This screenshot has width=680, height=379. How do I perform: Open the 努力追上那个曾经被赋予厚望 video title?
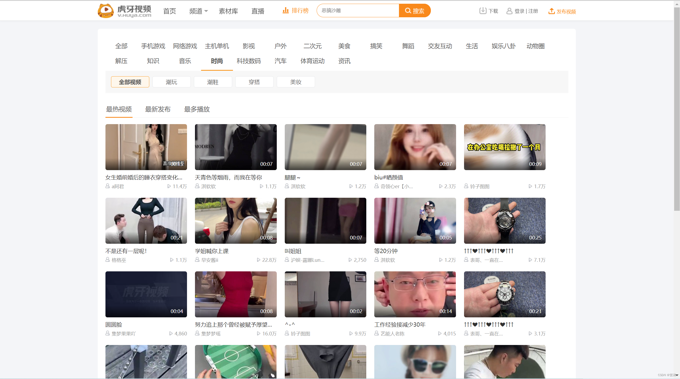(x=233, y=325)
